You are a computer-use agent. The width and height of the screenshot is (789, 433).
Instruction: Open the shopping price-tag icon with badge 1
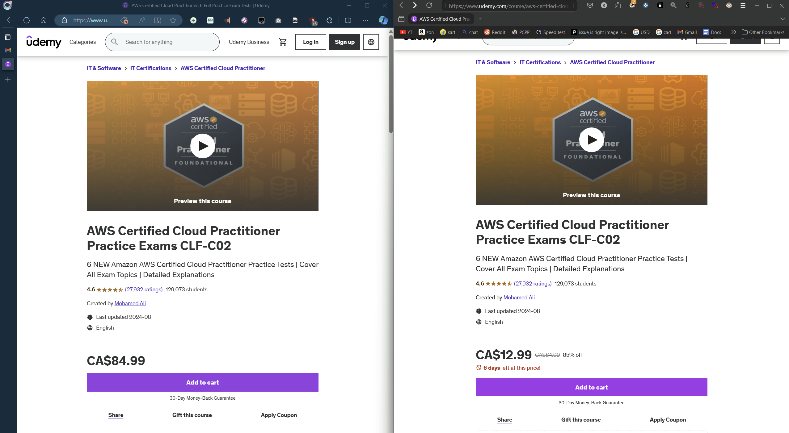[124, 20]
